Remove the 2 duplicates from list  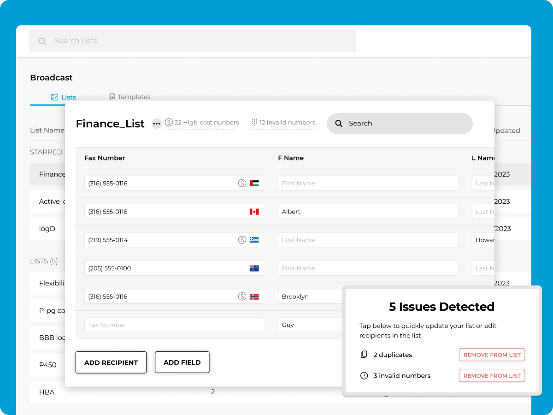pos(492,355)
